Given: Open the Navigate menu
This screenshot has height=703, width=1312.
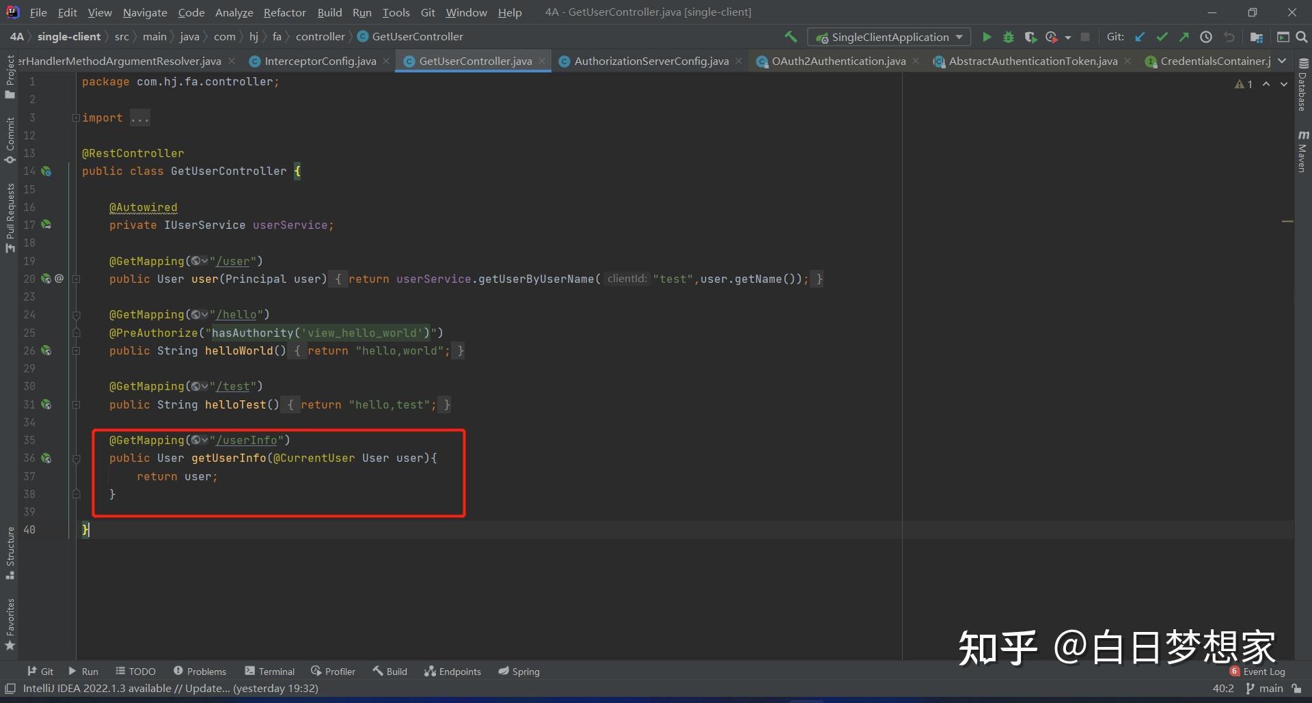Looking at the screenshot, I should (145, 12).
